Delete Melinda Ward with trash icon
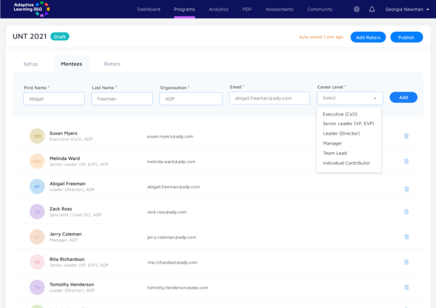Viewport: 436px width, 308px height. (x=406, y=161)
